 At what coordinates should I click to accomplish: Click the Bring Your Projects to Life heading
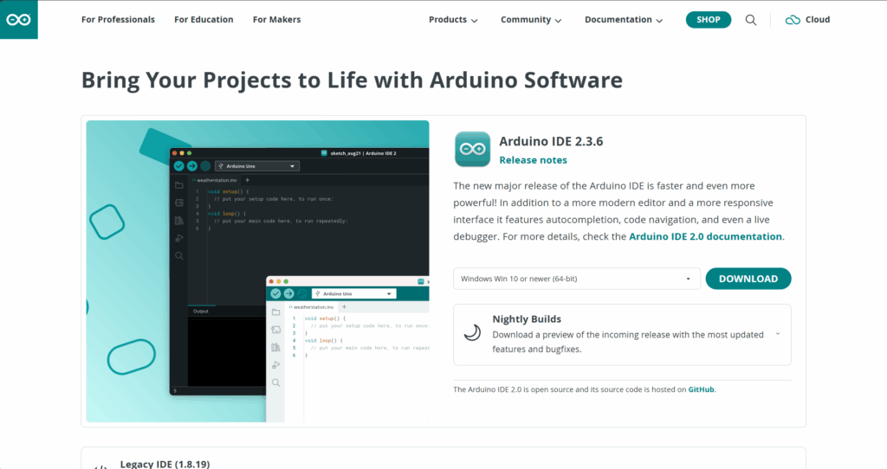pos(352,80)
